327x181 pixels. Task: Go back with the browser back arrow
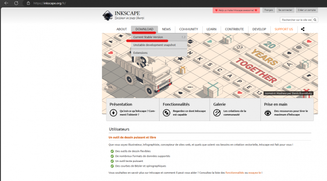pos(5,3)
